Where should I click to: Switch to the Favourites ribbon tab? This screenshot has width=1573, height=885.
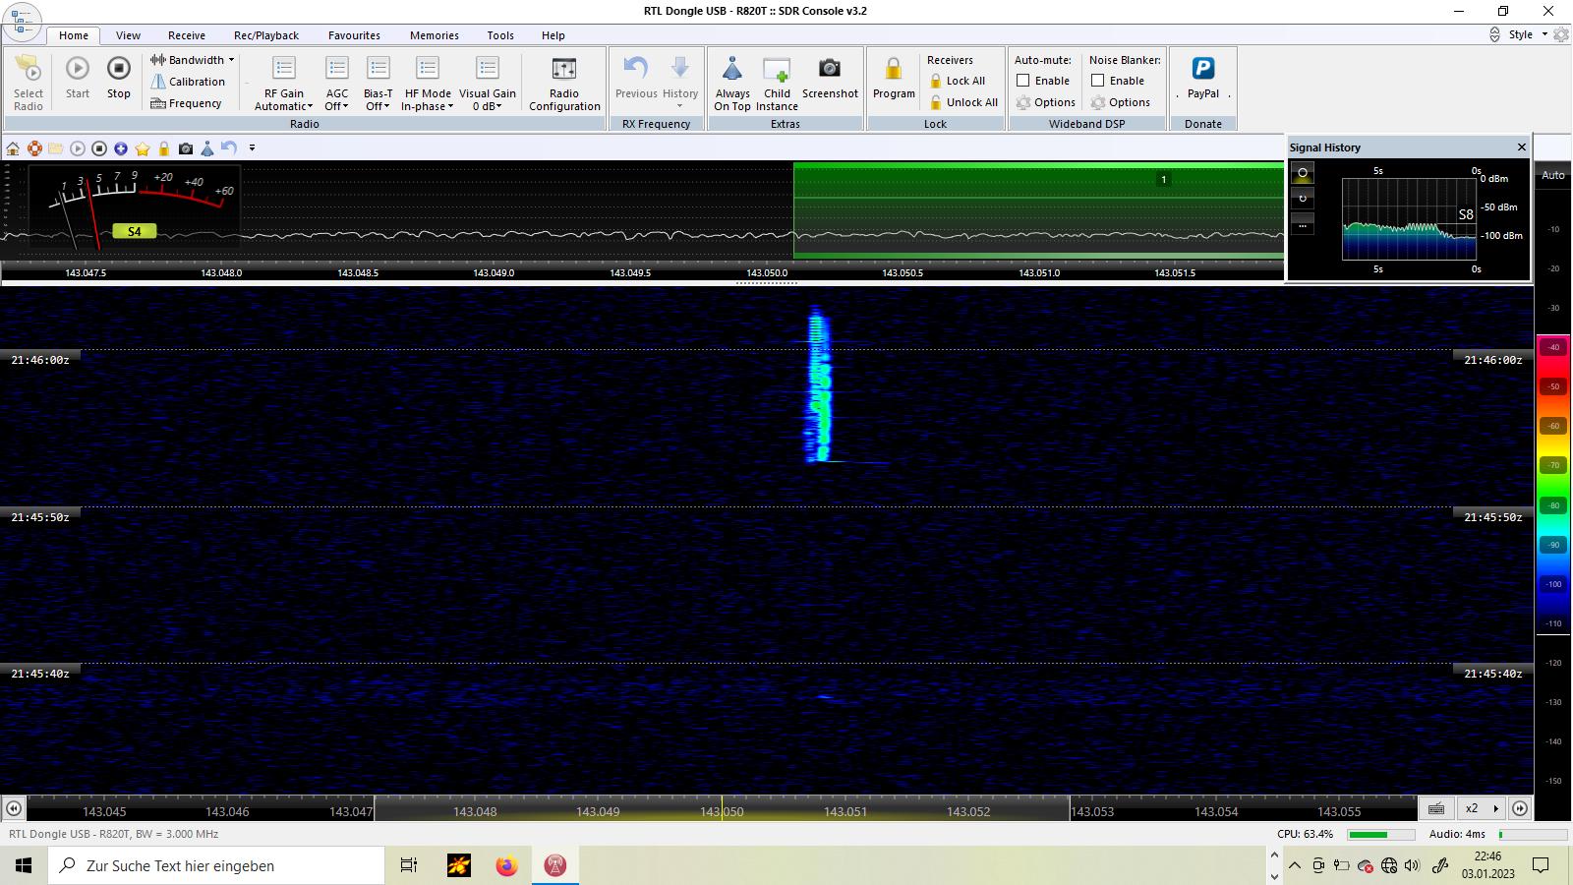(354, 35)
